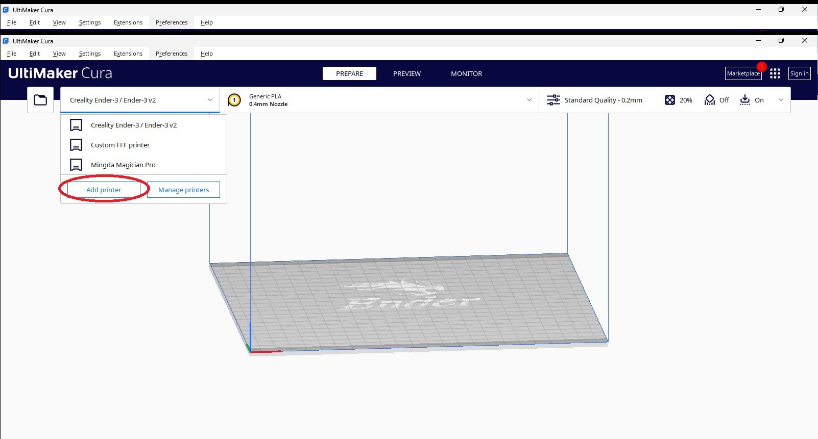Open the Preferences menu in front window

[x=172, y=54]
